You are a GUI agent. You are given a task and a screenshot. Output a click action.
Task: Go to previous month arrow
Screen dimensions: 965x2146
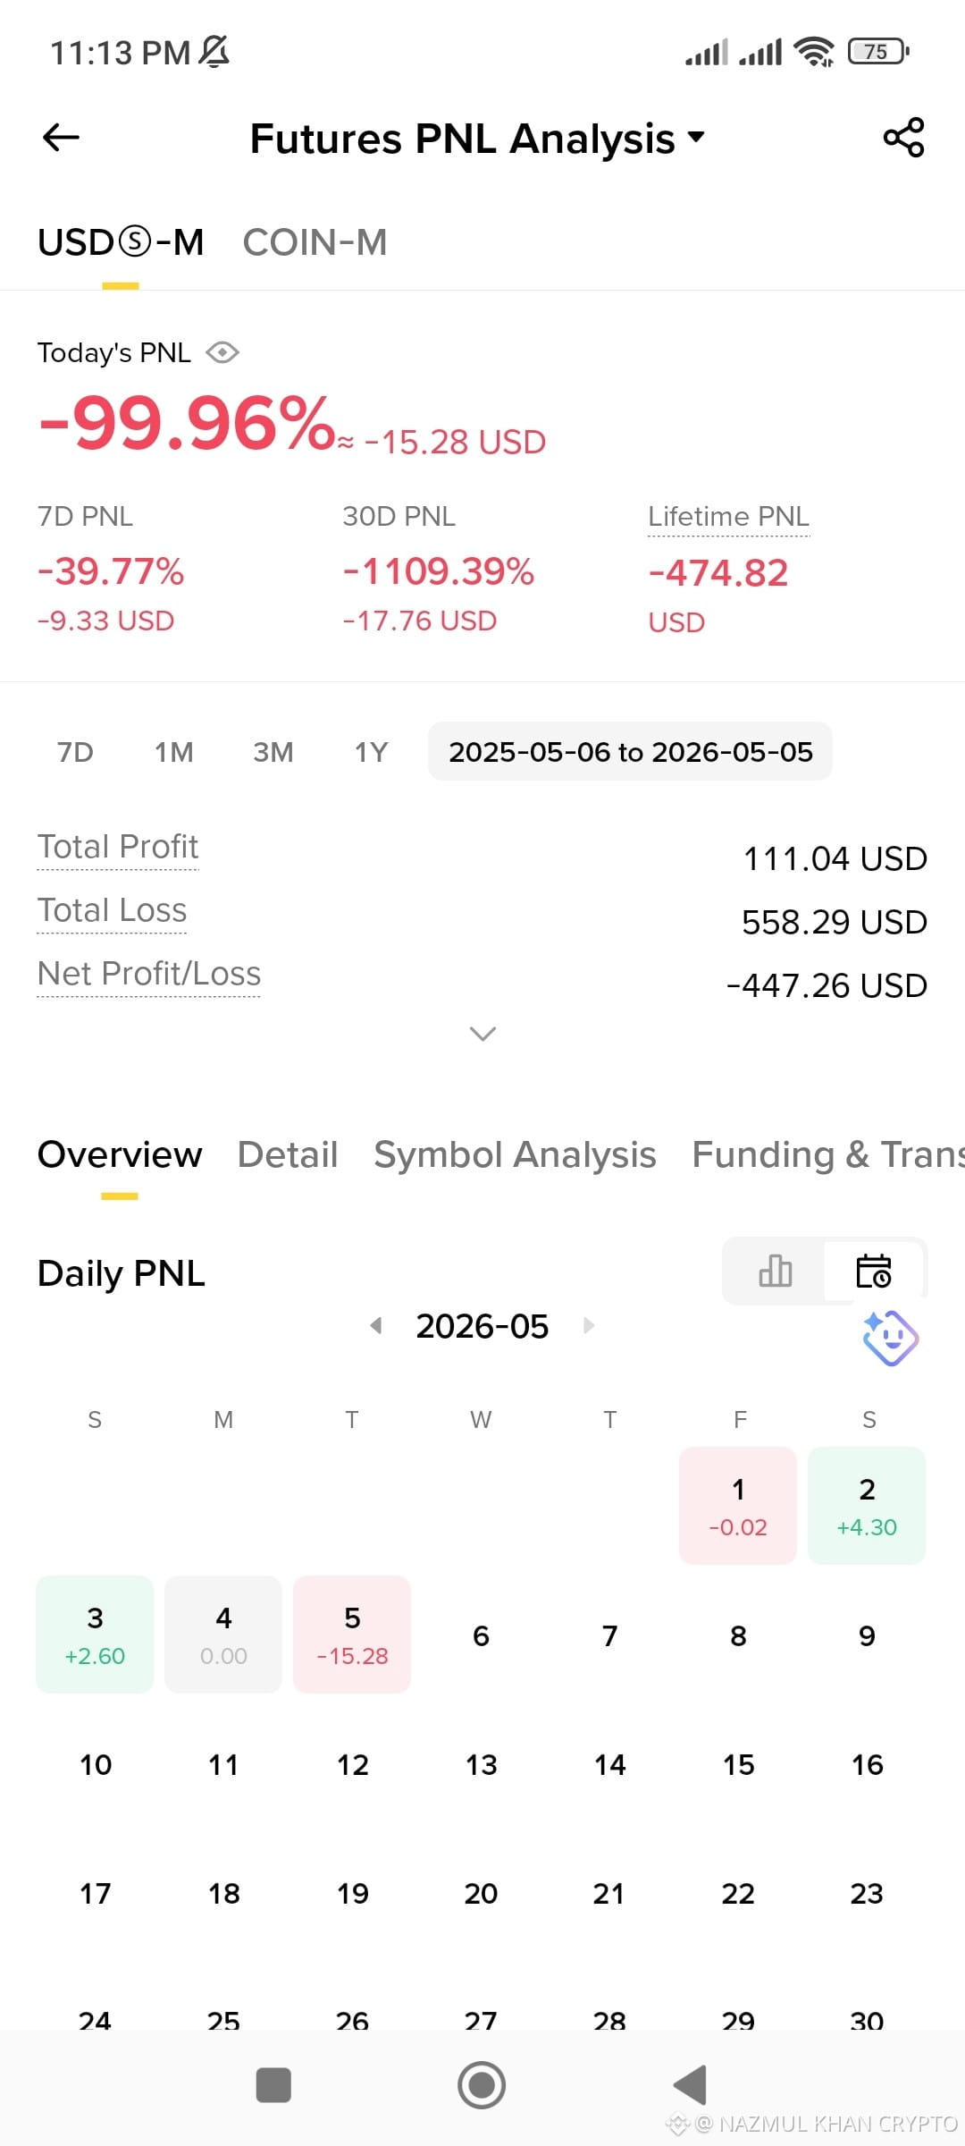pos(376,1325)
